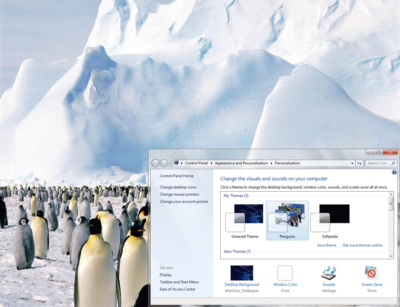The image size is (400, 307).
Task: Open address bar history dropdown arrow
Action: (x=352, y=163)
